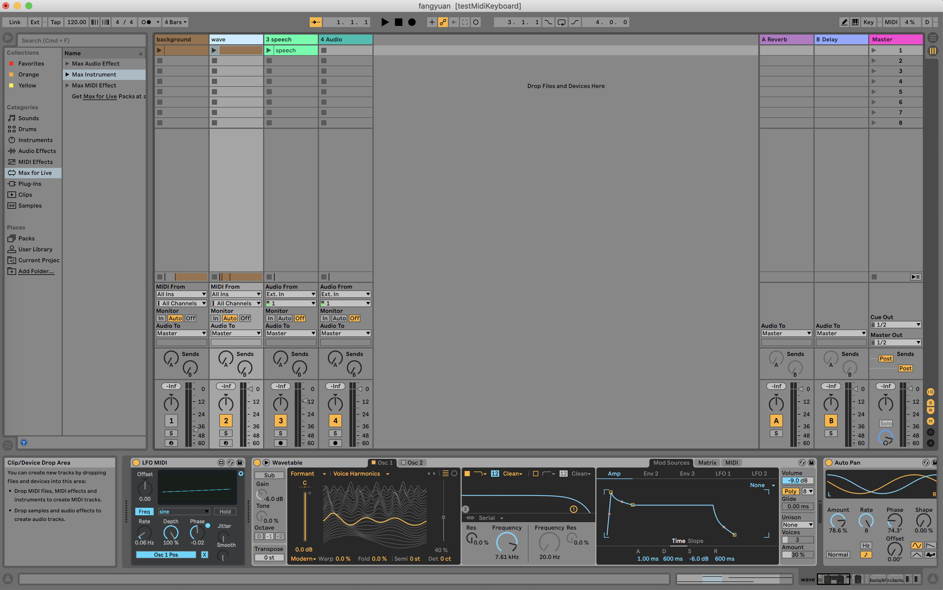Click Follow playback button

point(316,22)
